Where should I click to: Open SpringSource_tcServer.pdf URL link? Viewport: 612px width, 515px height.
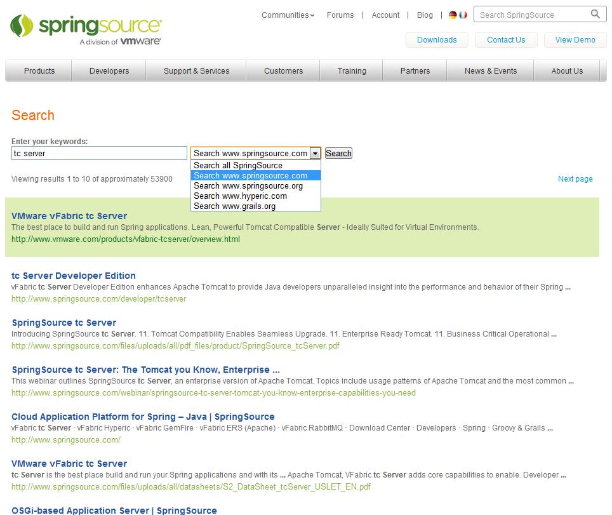pyautogui.click(x=175, y=345)
